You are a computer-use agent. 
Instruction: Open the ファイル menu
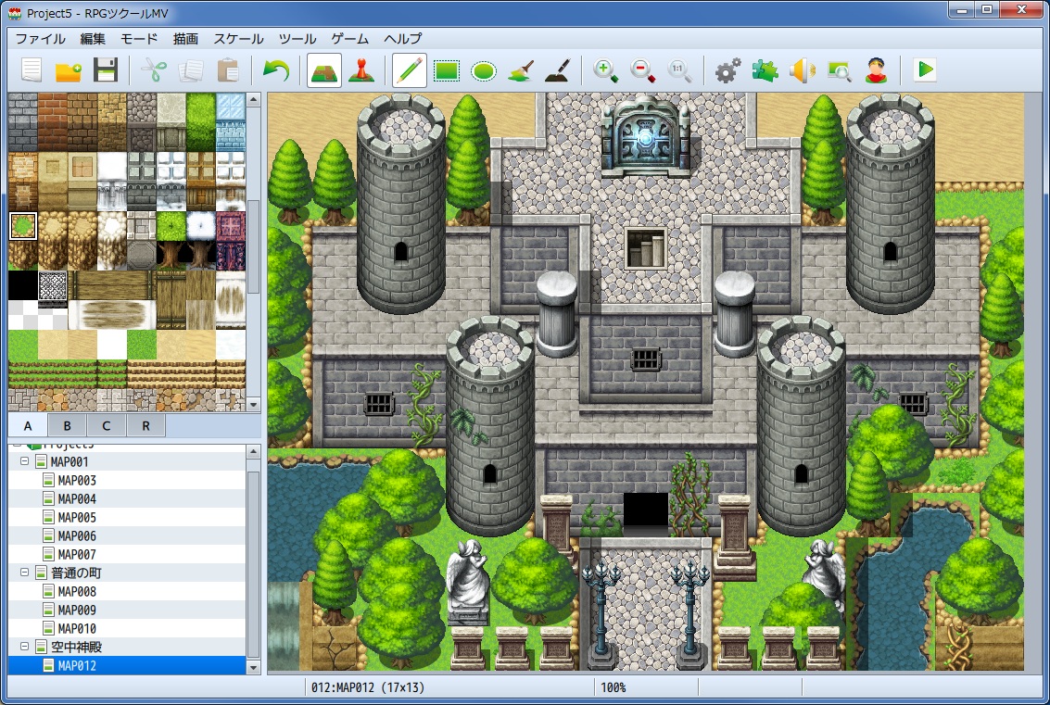tap(40, 39)
